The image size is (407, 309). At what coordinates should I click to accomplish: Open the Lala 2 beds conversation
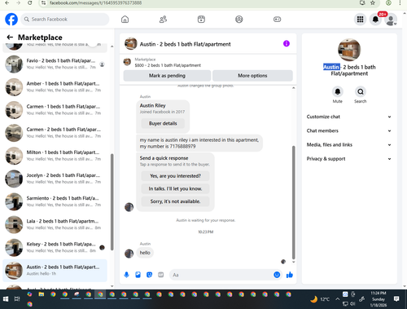coord(55,224)
